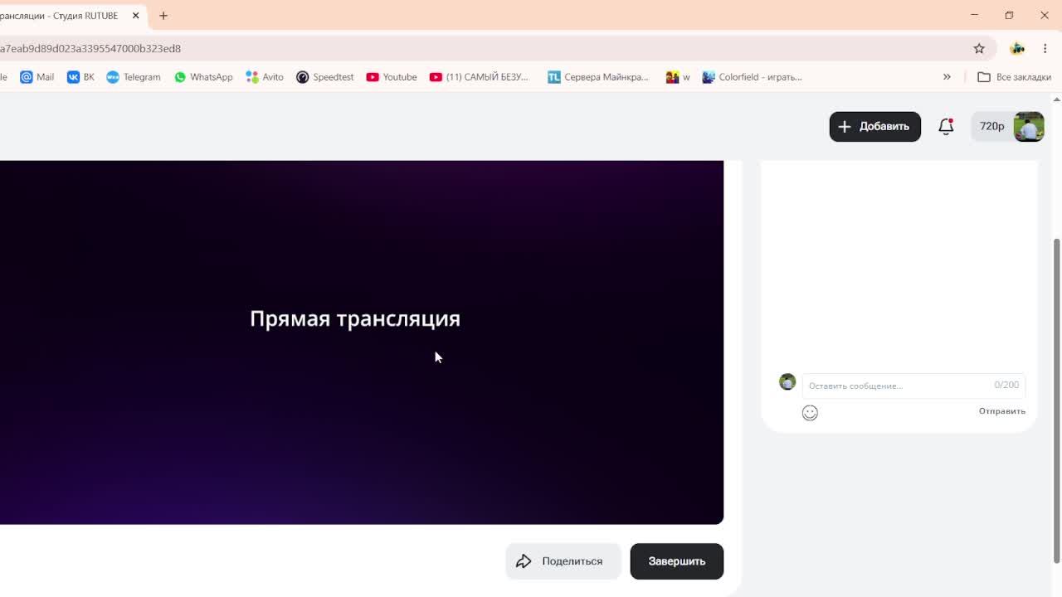This screenshot has width=1062, height=597.
Task: Open the Avito bookmark
Action: [265, 77]
